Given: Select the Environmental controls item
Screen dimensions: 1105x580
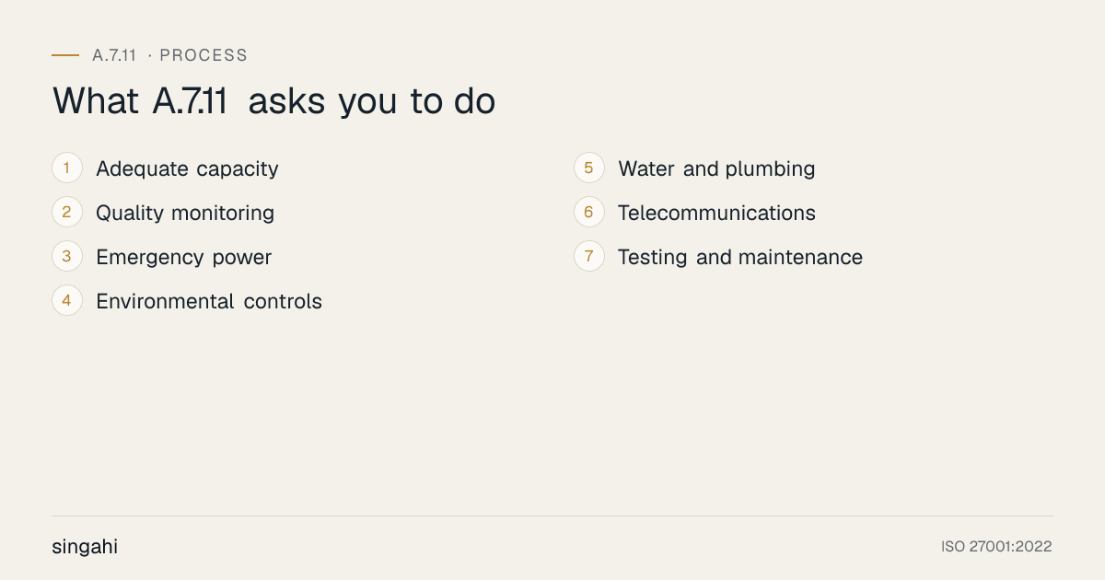Looking at the screenshot, I should click(209, 301).
